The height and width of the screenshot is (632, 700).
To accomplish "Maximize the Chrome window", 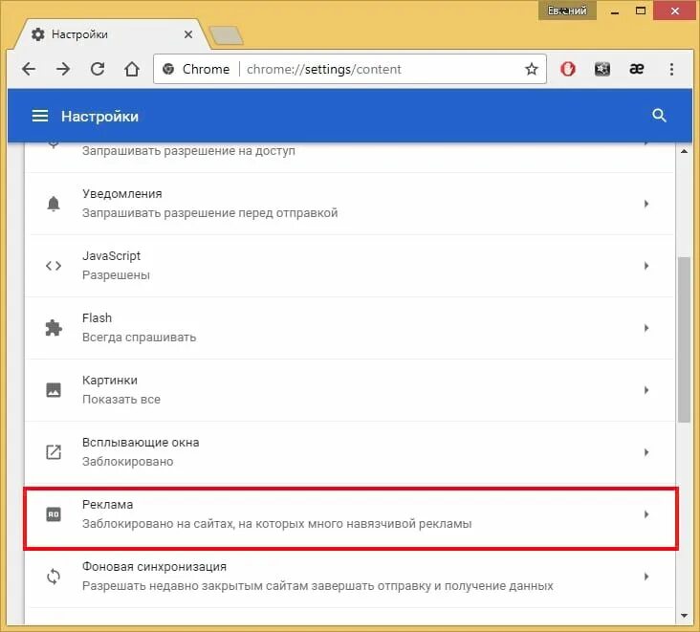I will pyautogui.click(x=640, y=11).
